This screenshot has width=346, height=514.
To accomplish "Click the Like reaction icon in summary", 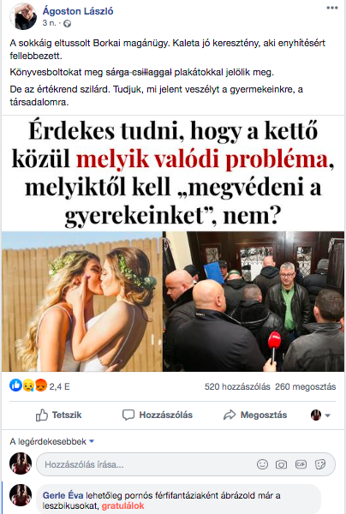I will [15, 385].
